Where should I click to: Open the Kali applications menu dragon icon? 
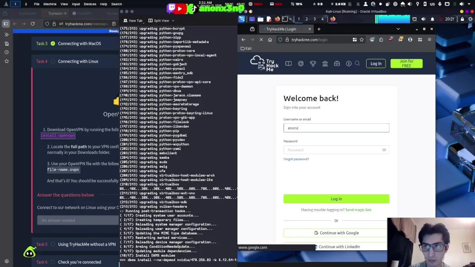click(242, 19)
